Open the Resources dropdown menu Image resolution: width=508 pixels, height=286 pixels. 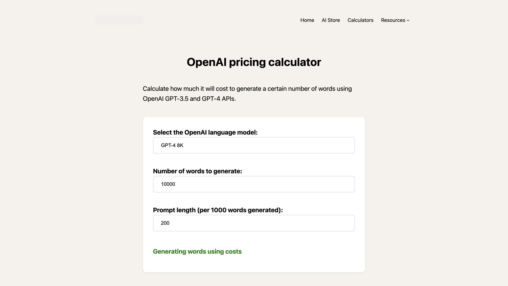coord(395,20)
